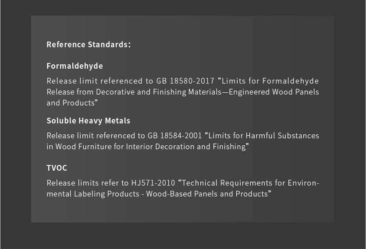366x249 pixels.
Task: Select the "Formaldehyde" section heading
Action: (75, 66)
